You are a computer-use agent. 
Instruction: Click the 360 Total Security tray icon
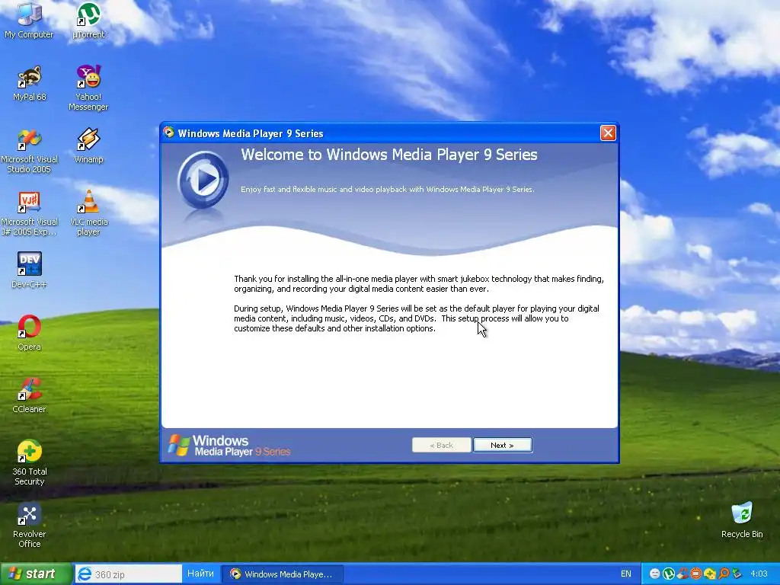710,574
